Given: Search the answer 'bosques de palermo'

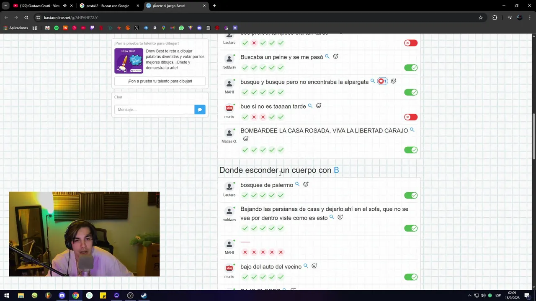Looking at the screenshot, I should click(x=297, y=184).
